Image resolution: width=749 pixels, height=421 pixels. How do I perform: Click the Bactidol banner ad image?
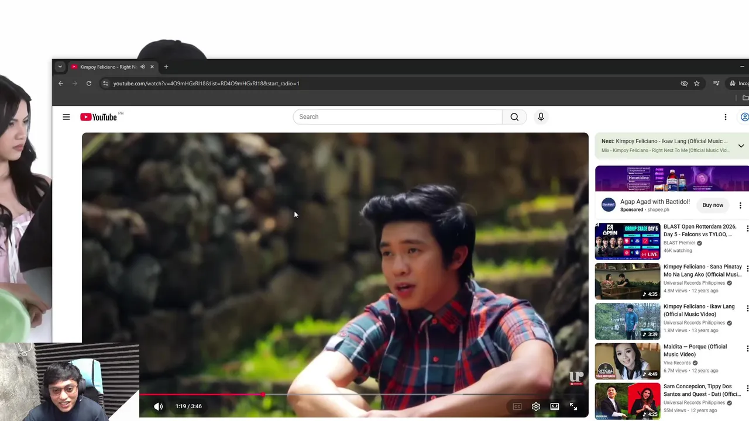[672, 178]
